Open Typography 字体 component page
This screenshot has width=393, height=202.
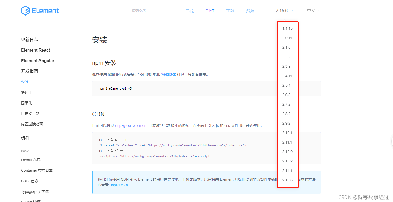pyautogui.click(x=35, y=191)
